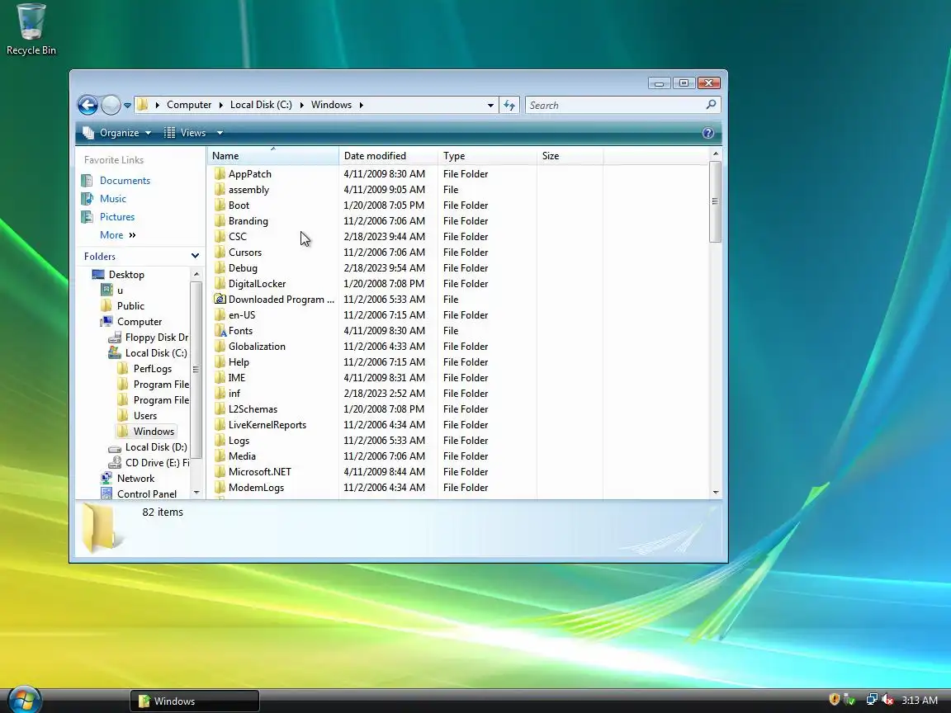Select the Globalization folder row
This screenshot has height=713, width=951.
tap(406, 347)
